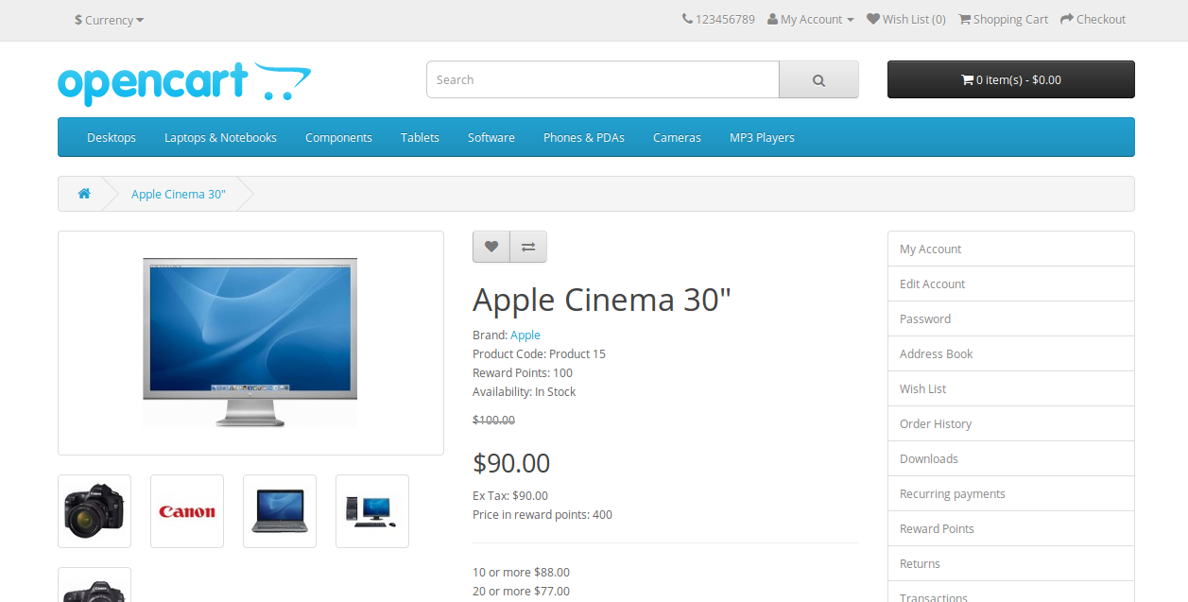Select the Apple Cinema 30" breadcrumb

point(178,194)
